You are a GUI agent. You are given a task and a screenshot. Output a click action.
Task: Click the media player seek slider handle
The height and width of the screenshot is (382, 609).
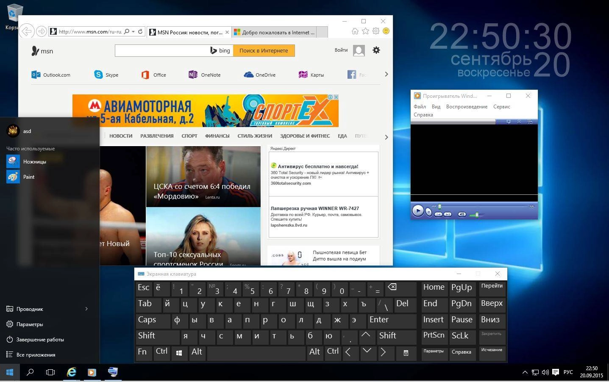[439, 206]
